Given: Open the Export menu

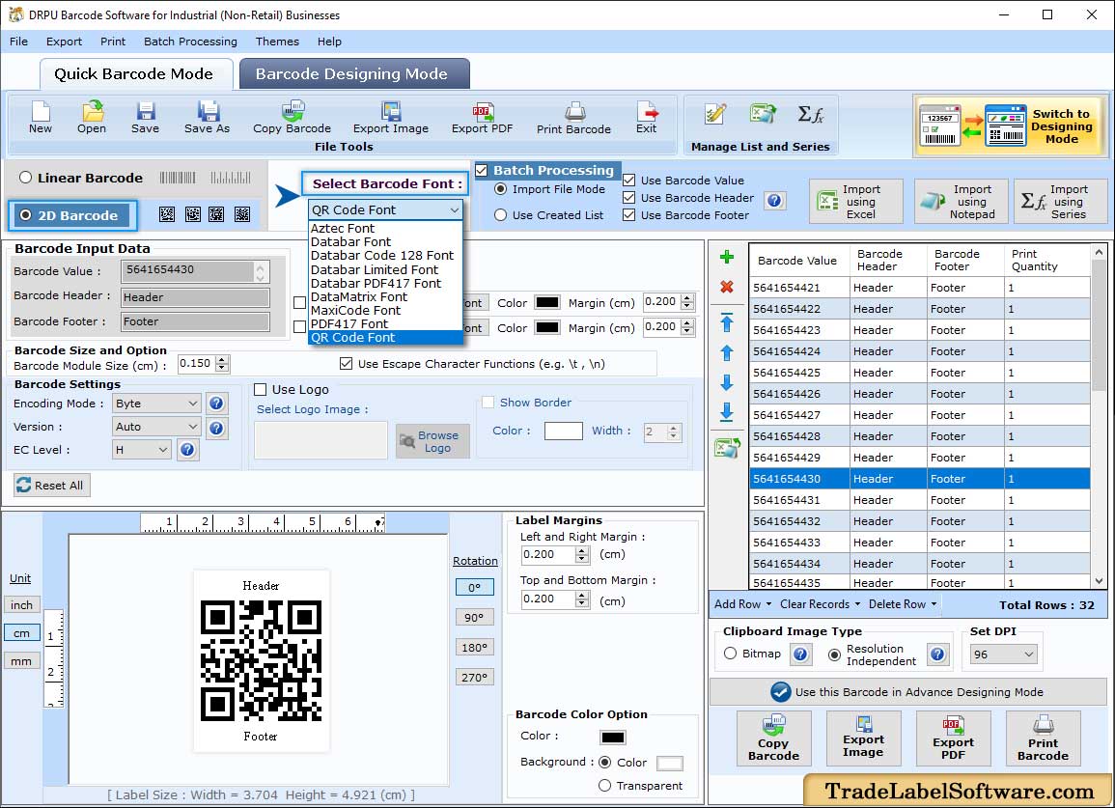Looking at the screenshot, I should (x=64, y=42).
